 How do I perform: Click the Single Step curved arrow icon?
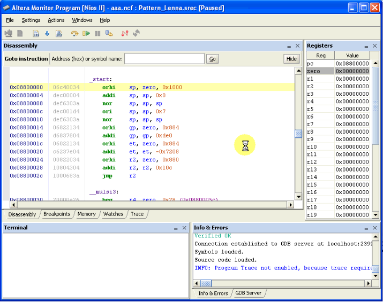[74, 33]
